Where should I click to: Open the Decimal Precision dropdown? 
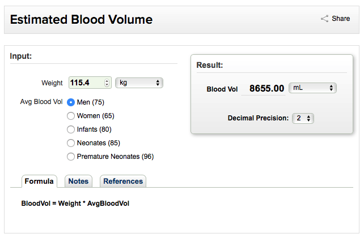click(x=303, y=118)
